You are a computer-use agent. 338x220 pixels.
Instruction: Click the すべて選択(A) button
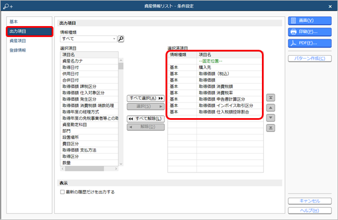146,98
